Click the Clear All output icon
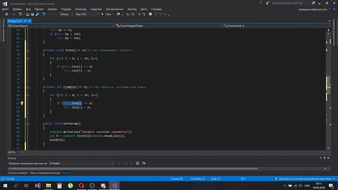This screenshot has height=190, width=338. [137, 163]
